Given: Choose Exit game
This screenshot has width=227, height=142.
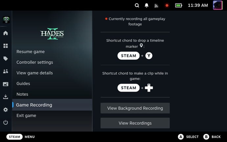Looking at the screenshot, I should click(x=52, y=115).
